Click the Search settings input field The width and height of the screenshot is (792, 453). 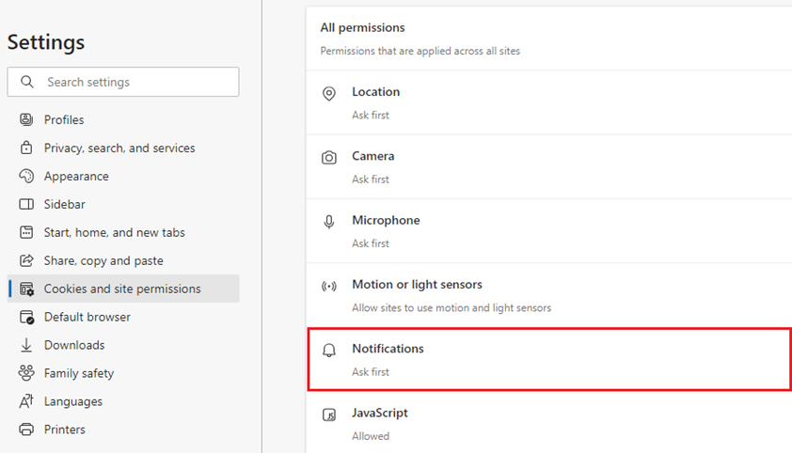[123, 82]
